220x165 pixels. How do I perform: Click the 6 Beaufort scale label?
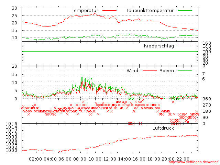pyautogui.click(x=203, y=79)
